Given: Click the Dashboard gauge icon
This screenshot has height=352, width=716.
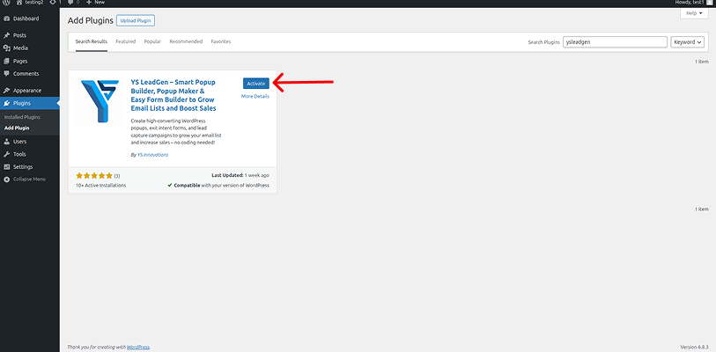Looking at the screenshot, I should [6, 18].
